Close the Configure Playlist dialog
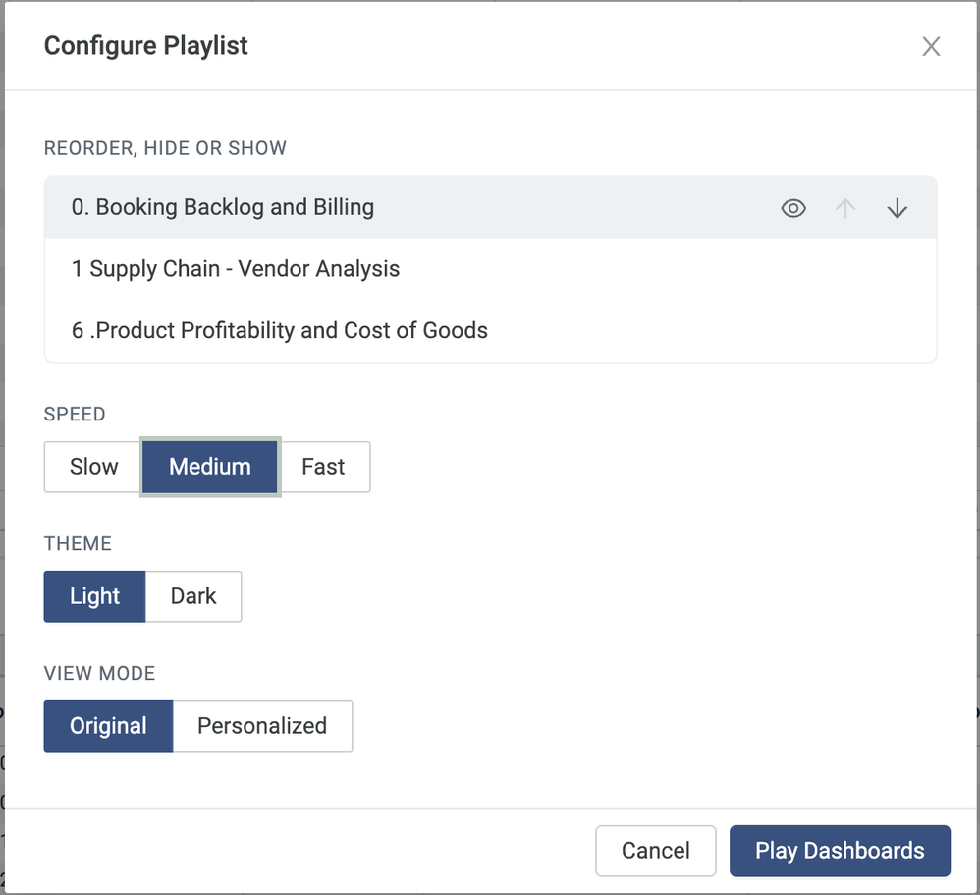The height and width of the screenshot is (895, 980). tap(931, 46)
